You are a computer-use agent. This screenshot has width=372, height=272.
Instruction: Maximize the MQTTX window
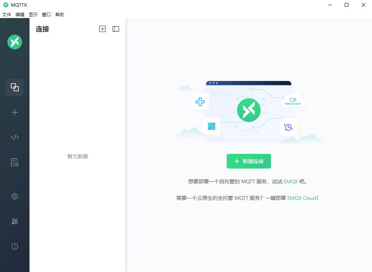coord(347,5)
